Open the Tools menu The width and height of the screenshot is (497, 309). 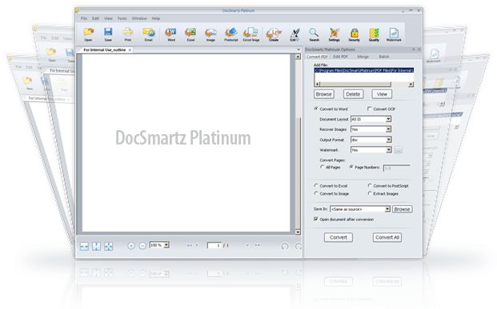(x=122, y=18)
